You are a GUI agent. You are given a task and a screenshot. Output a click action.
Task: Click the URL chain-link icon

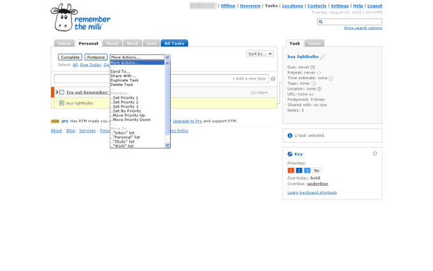[311, 94]
